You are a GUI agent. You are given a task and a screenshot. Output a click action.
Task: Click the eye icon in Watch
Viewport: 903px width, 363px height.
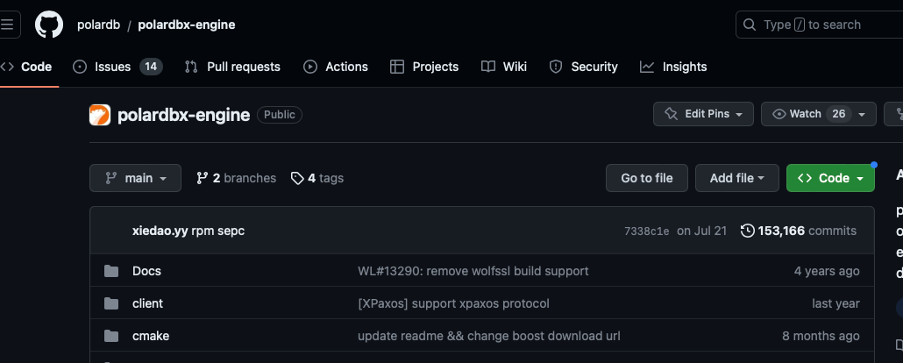point(779,114)
